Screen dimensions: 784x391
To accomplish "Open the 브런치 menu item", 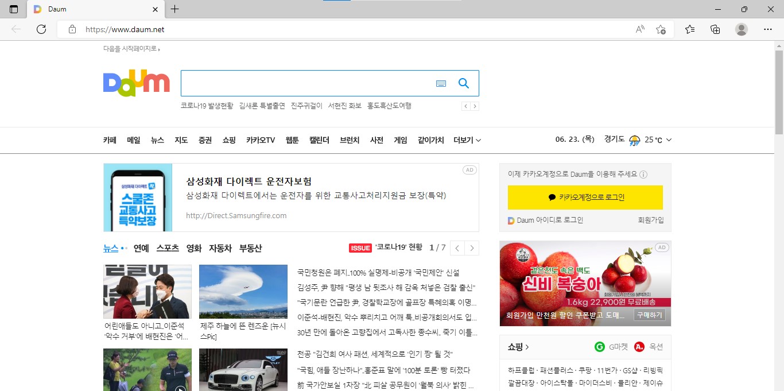I will tap(350, 140).
